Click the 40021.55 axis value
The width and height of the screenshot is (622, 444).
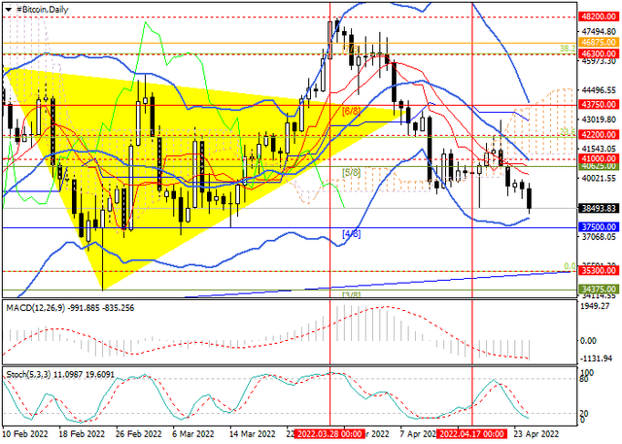[599, 179]
